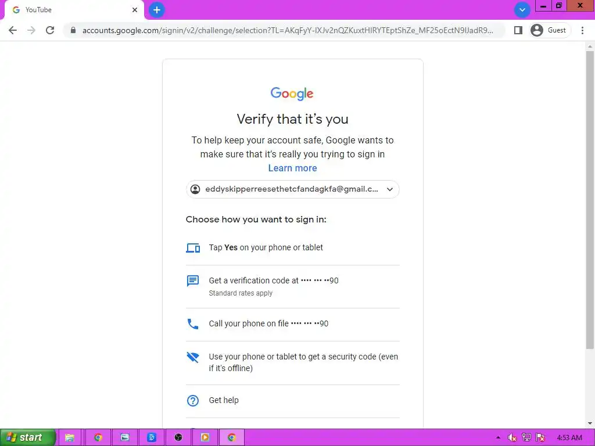Click the Standard rates apply text
Viewport: 595px width, 446px height.
point(241,293)
